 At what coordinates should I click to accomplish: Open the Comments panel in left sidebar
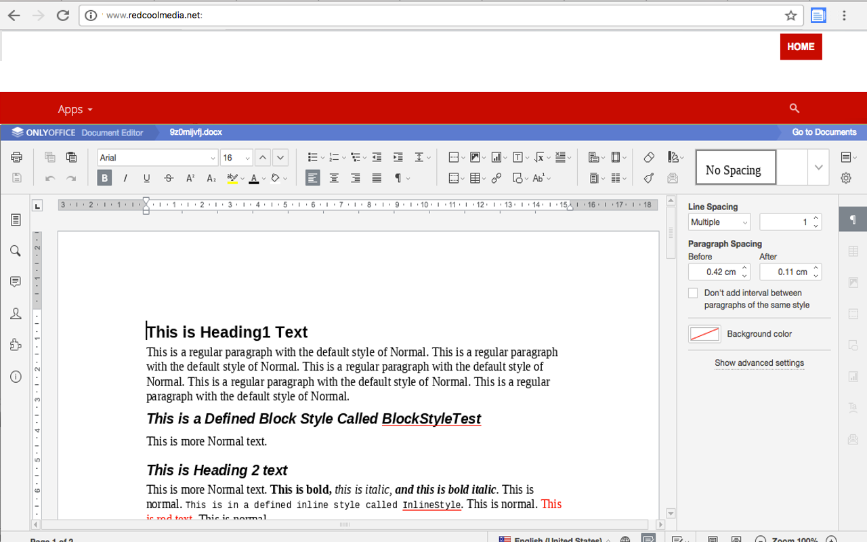[x=16, y=282]
